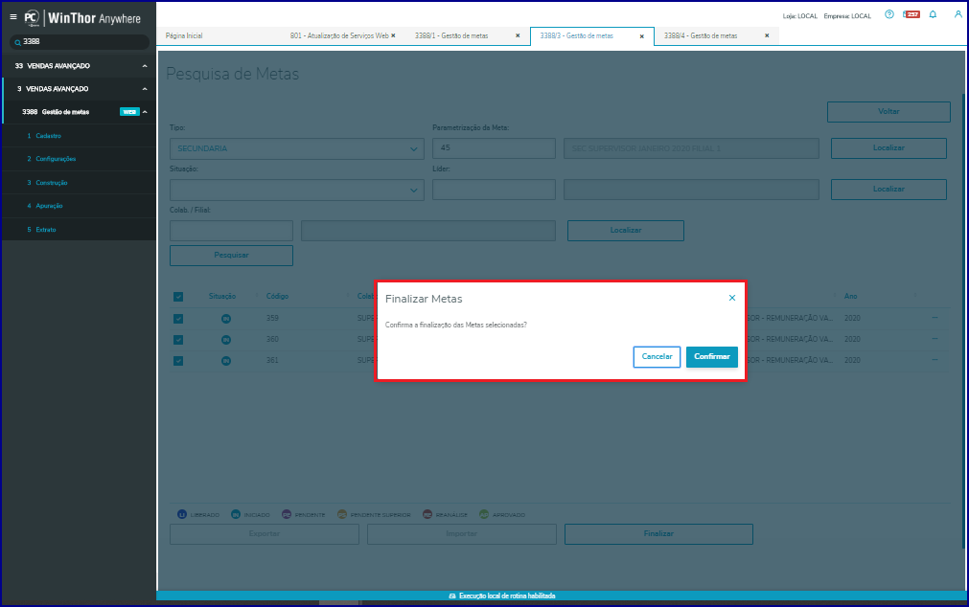Focus the Parametrização da Meta code field 45

tap(494, 148)
